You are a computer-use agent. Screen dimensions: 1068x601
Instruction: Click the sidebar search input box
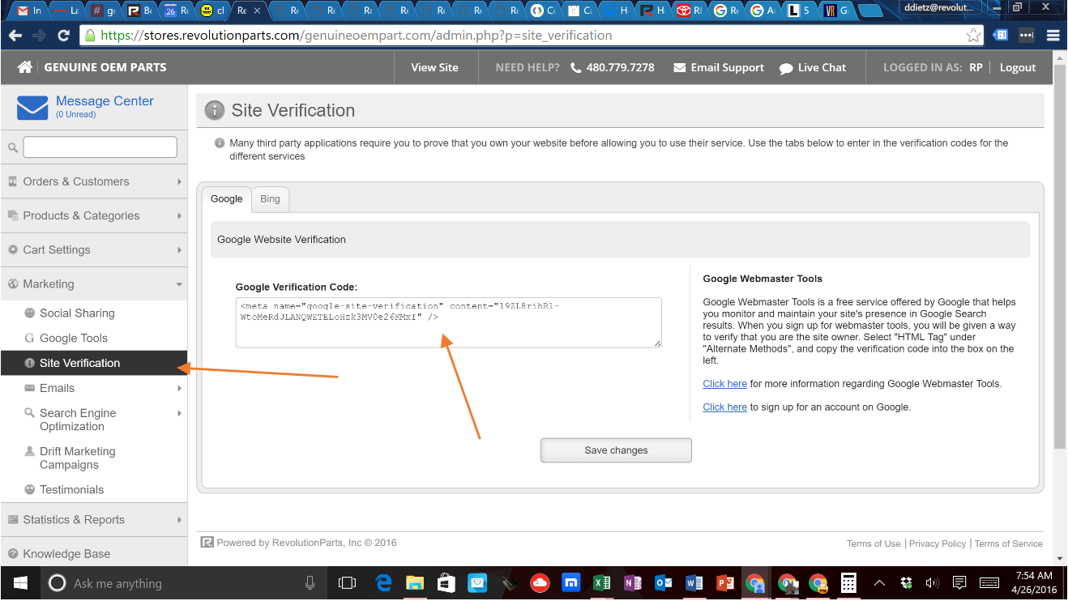[x=100, y=147]
